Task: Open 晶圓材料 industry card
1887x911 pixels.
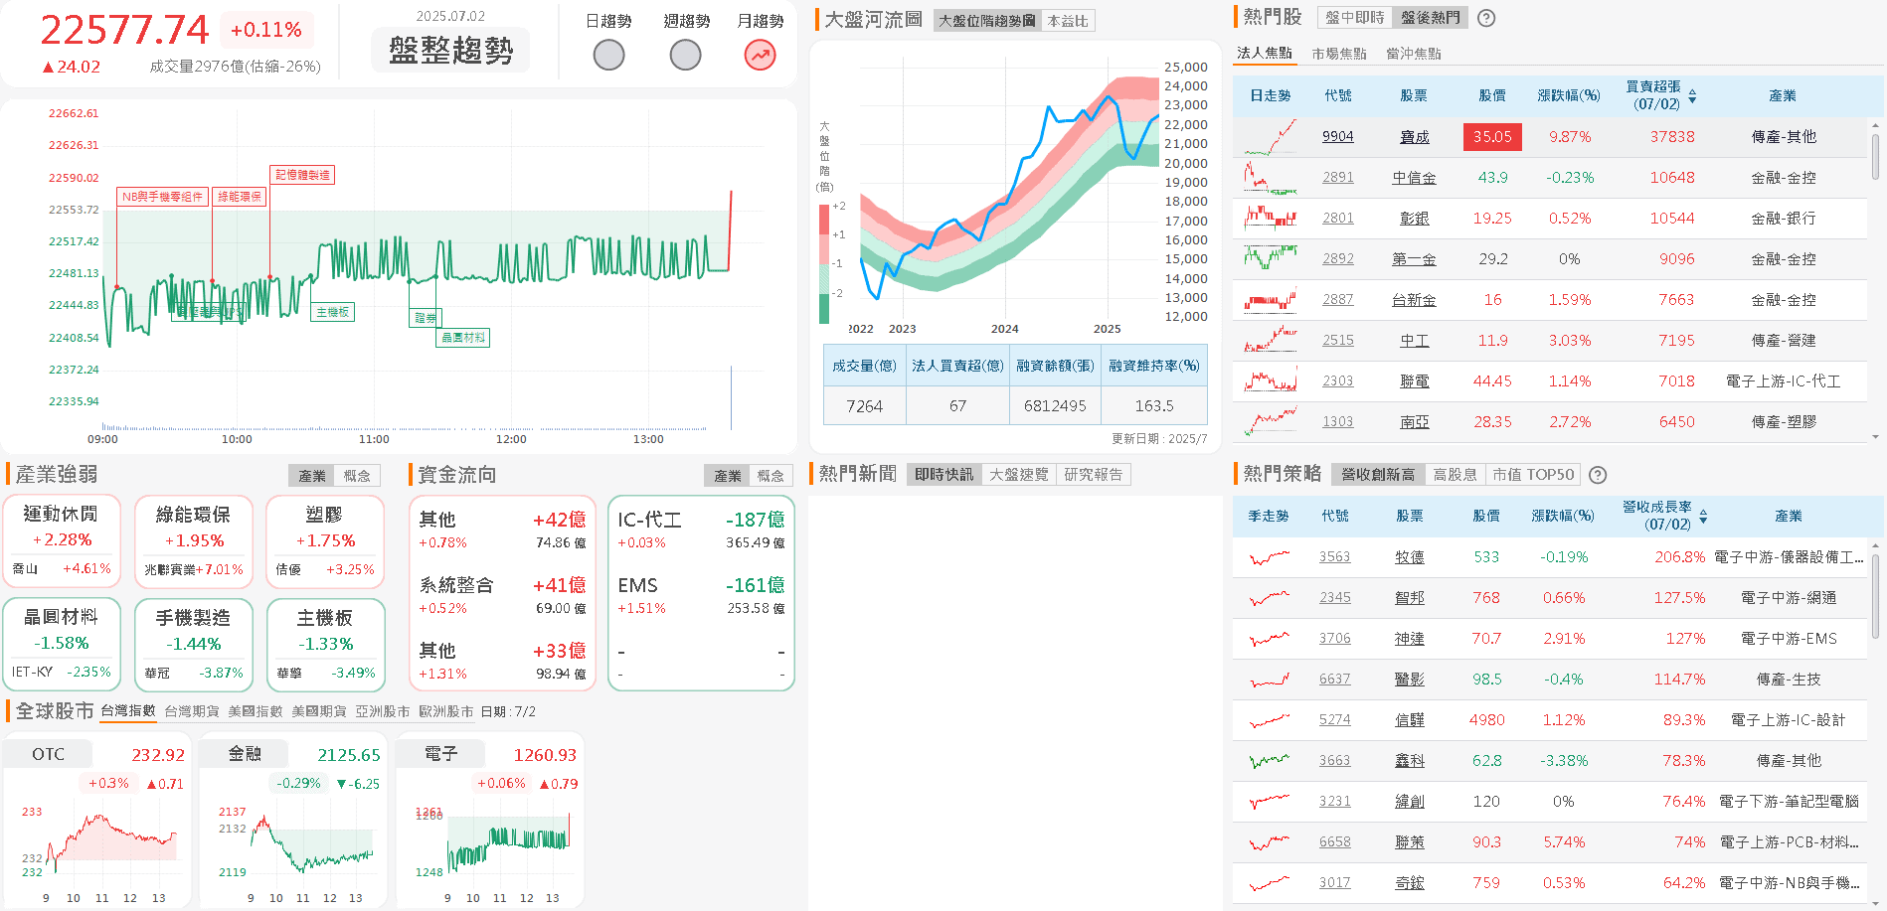Action: coord(62,644)
